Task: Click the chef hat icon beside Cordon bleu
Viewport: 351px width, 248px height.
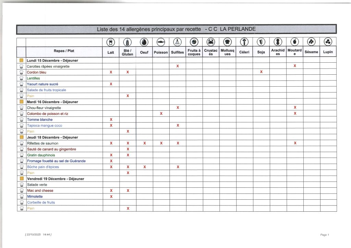Action: click(21, 72)
